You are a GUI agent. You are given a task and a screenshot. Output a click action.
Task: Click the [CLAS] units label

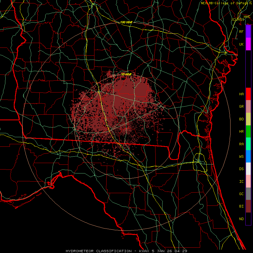(x=238, y=19)
